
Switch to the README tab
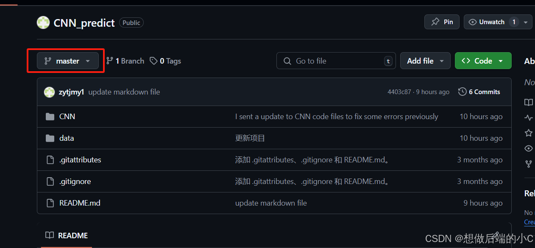[67, 236]
